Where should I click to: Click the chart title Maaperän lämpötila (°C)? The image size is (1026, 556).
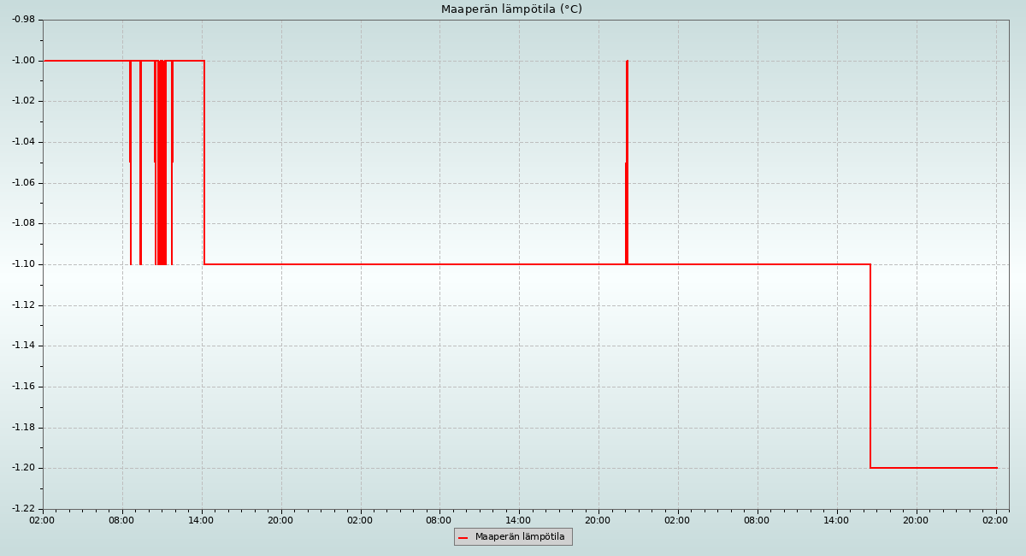[x=511, y=9]
